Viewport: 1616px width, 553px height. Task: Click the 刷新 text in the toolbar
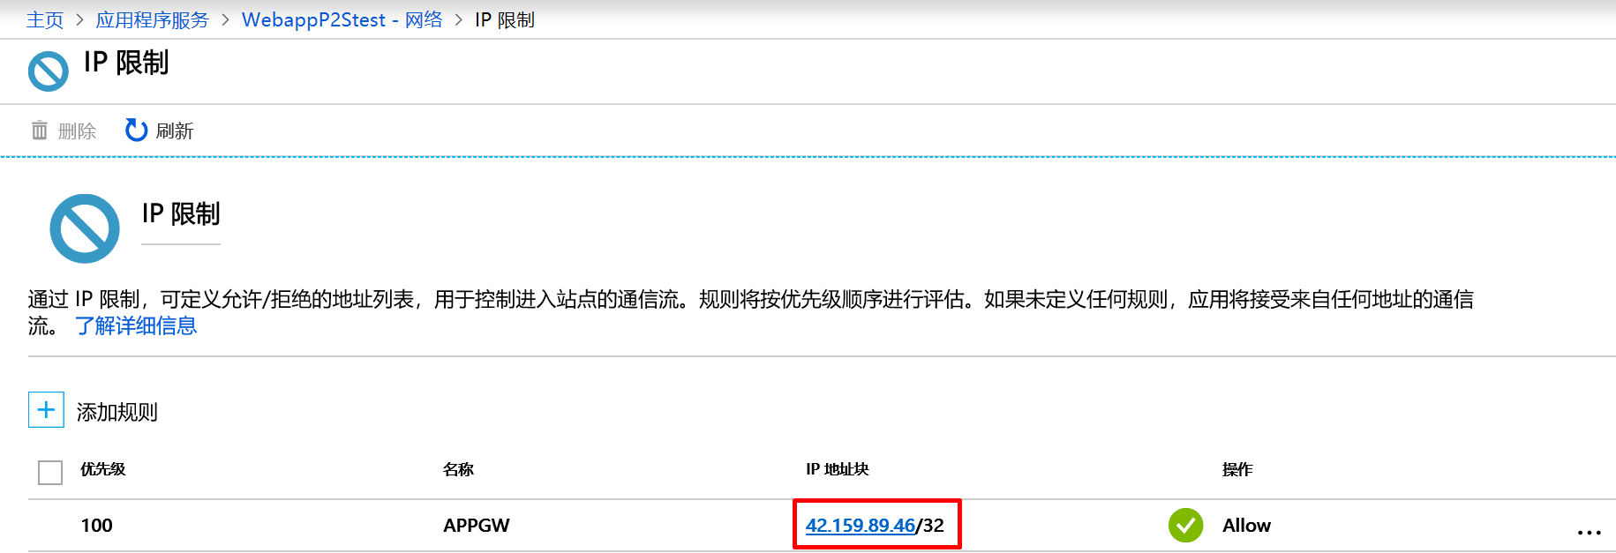[175, 131]
